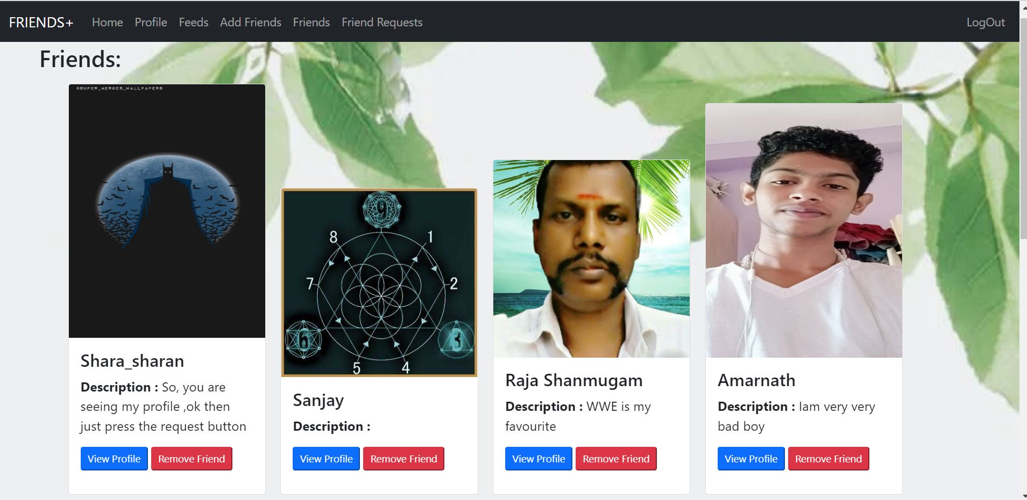
Task: Remove Shara_sharan from friends
Action: click(x=192, y=459)
